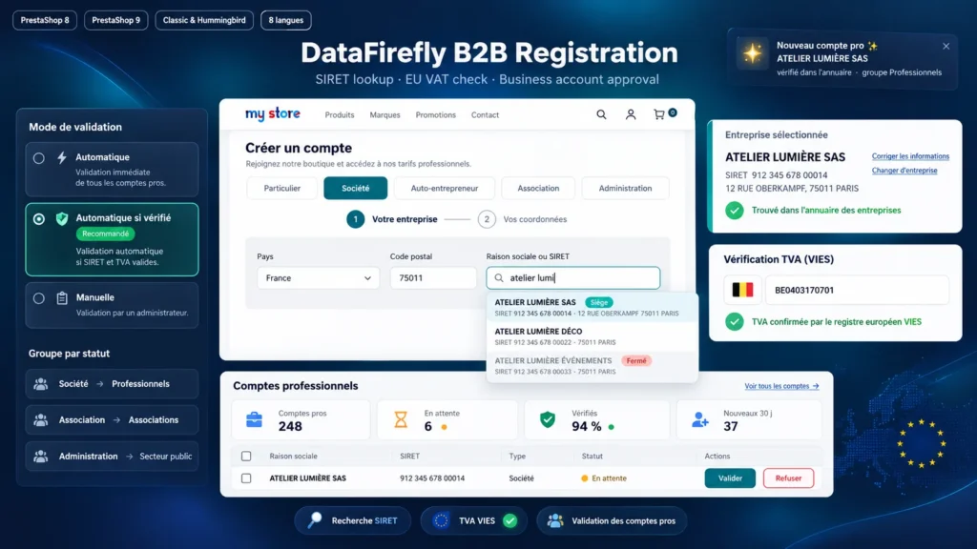Go to step 1 Votre entreprise

tap(392, 219)
